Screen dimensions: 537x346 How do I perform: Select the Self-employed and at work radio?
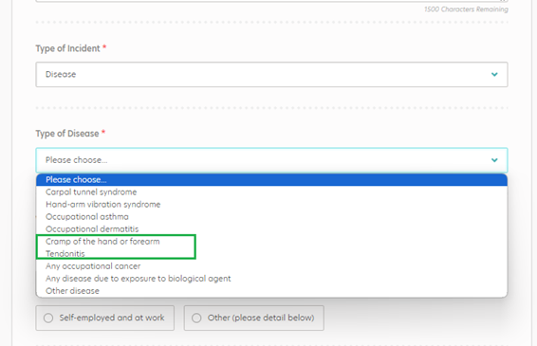tap(48, 318)
